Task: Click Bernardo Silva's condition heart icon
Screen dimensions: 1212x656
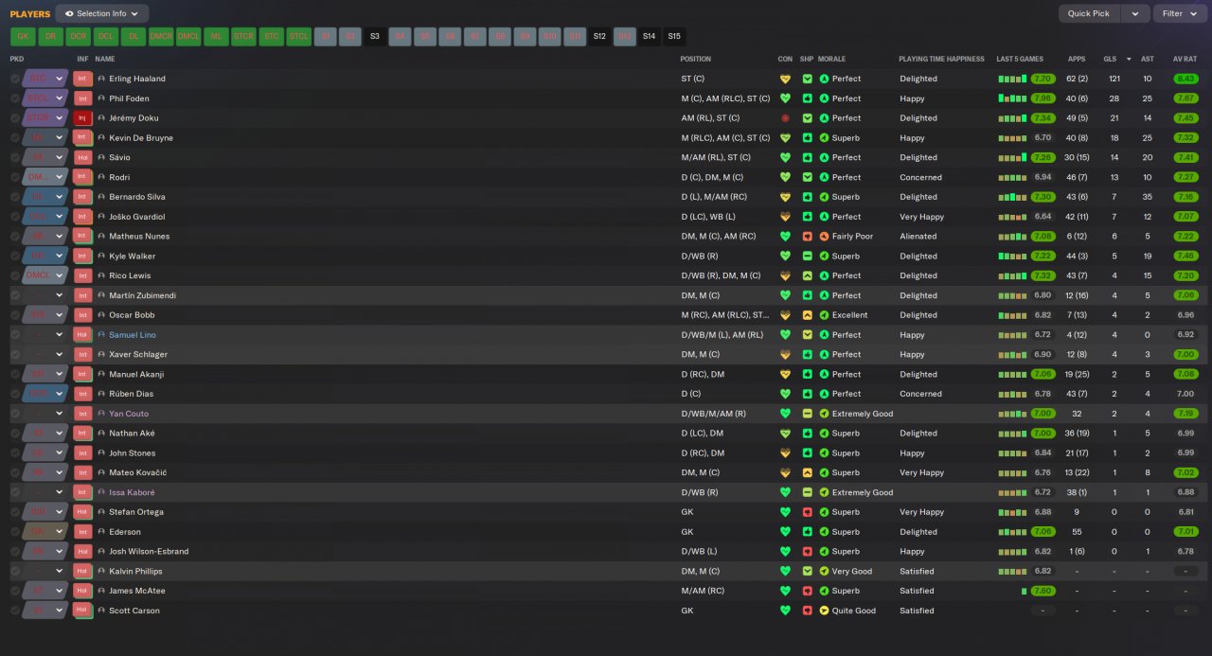Action: pos(784,197)
